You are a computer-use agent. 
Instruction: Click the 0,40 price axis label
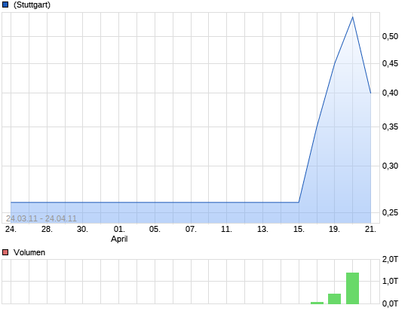point(390,93)
